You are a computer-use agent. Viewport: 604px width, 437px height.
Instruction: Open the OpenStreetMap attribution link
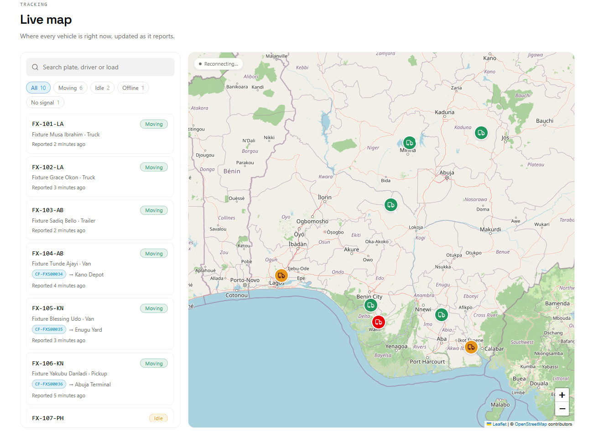click(531, 424)
